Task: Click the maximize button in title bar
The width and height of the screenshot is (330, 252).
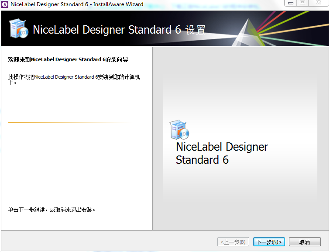Action: [x=302, y=3]
